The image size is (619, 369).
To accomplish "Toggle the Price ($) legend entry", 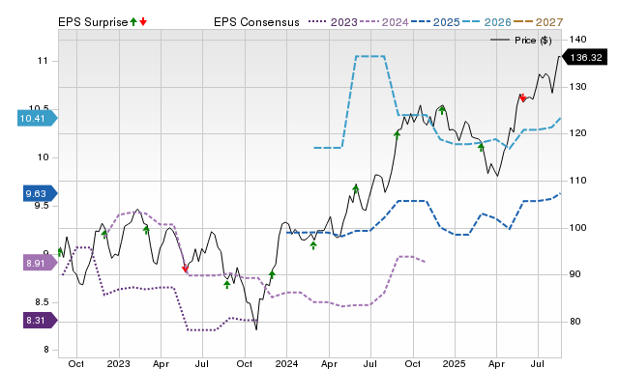I will 521,41.
